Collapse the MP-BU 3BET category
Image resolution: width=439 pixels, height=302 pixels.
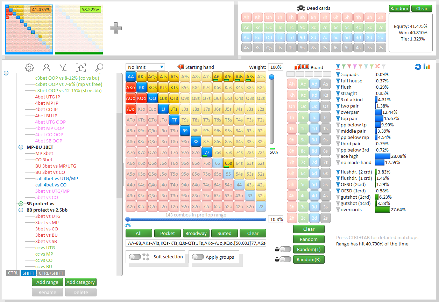(x=21, y=147)
